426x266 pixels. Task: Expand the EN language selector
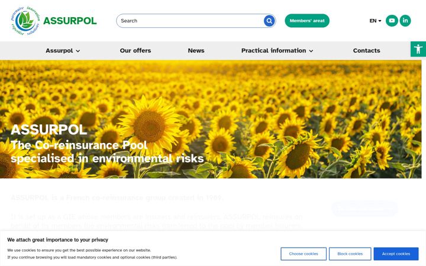tap(375, 21)
